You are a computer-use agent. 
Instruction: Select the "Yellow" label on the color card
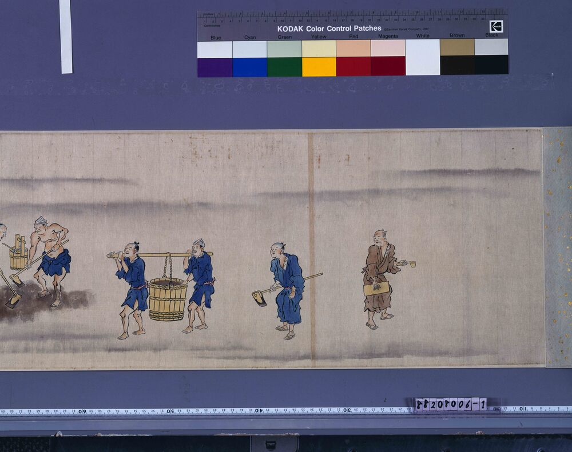(x=319, y=37)
